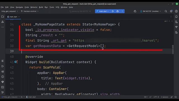Screen dimensions: 179x101
Task: Go to previous highlighted warning up arrow
Action: (169, 21)
